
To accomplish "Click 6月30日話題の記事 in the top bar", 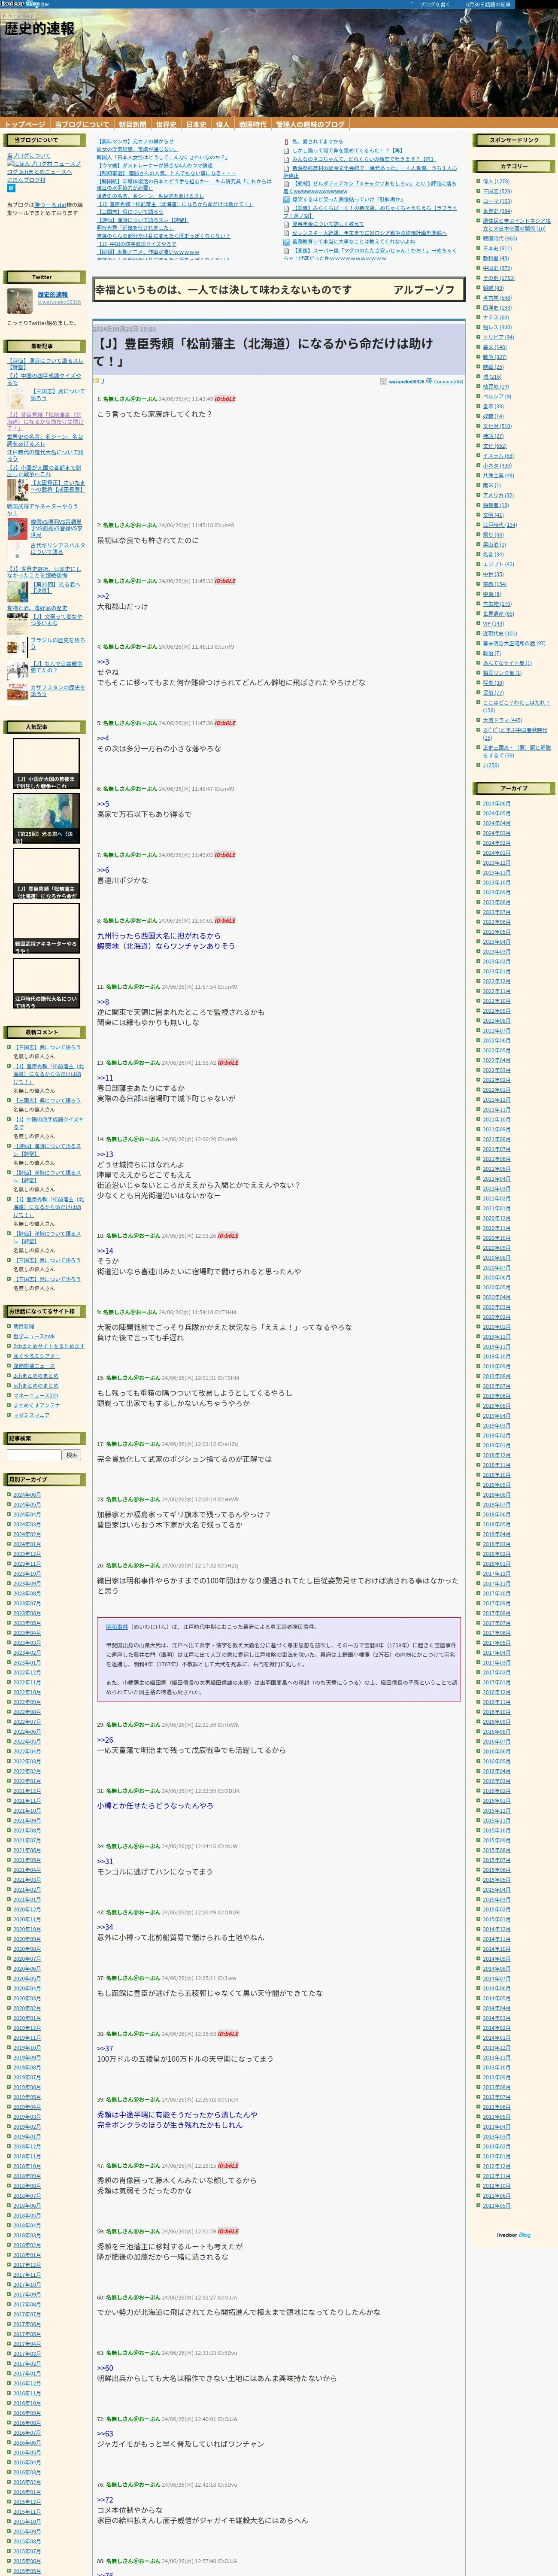I will [488, 4].
